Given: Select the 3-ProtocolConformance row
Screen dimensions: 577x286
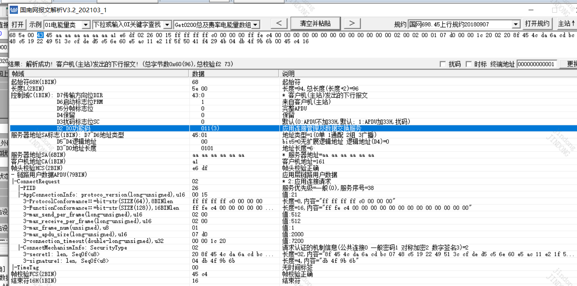Looking at the screenshot, I should click(x=292, y=201).
